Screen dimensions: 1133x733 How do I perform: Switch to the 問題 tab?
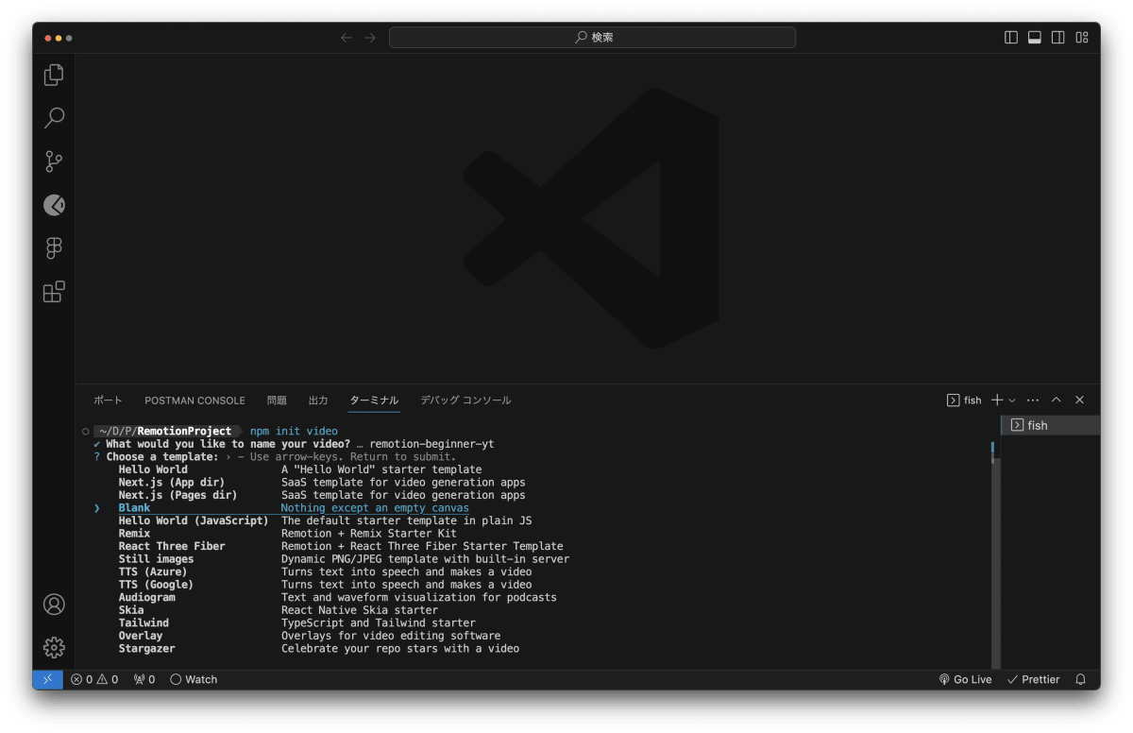coord(277,401)
